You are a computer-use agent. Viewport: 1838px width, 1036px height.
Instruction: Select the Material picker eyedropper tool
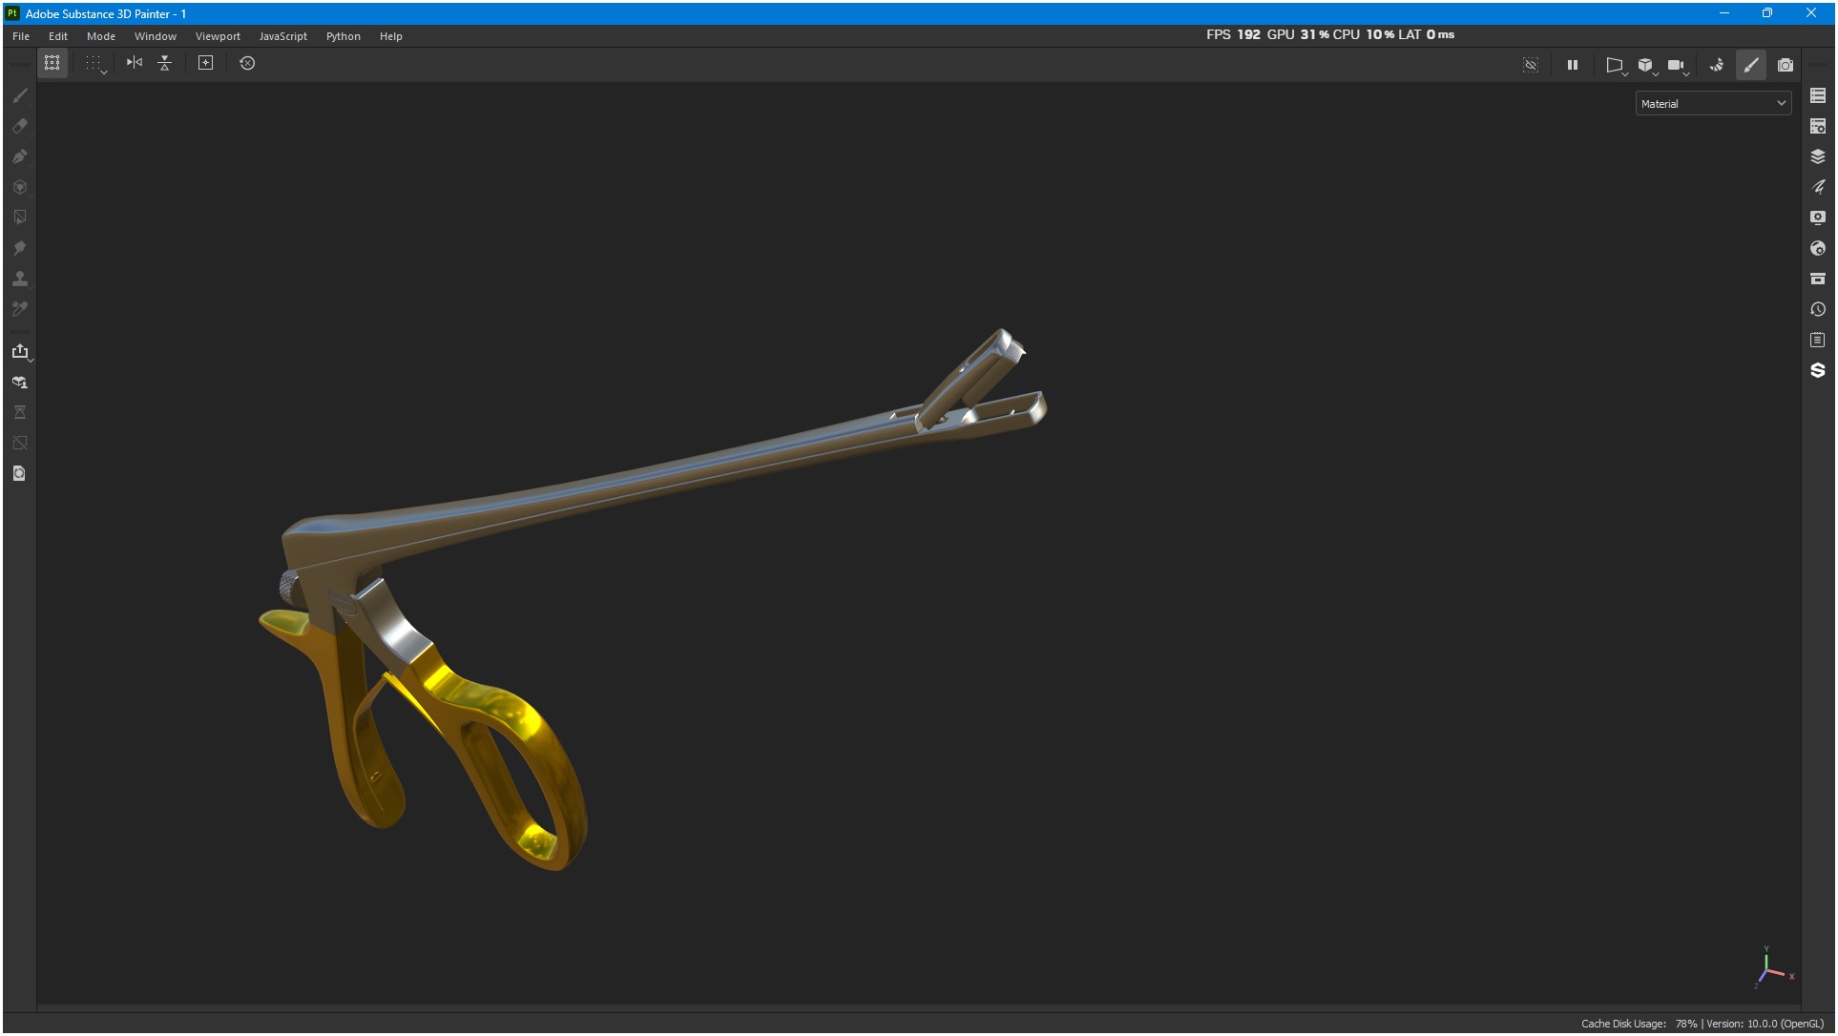[20, 309]
